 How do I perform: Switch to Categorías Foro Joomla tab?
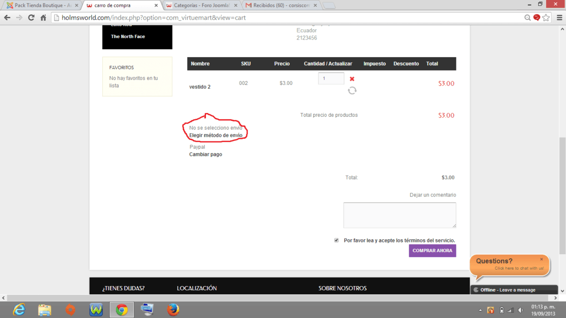point(201,6)
